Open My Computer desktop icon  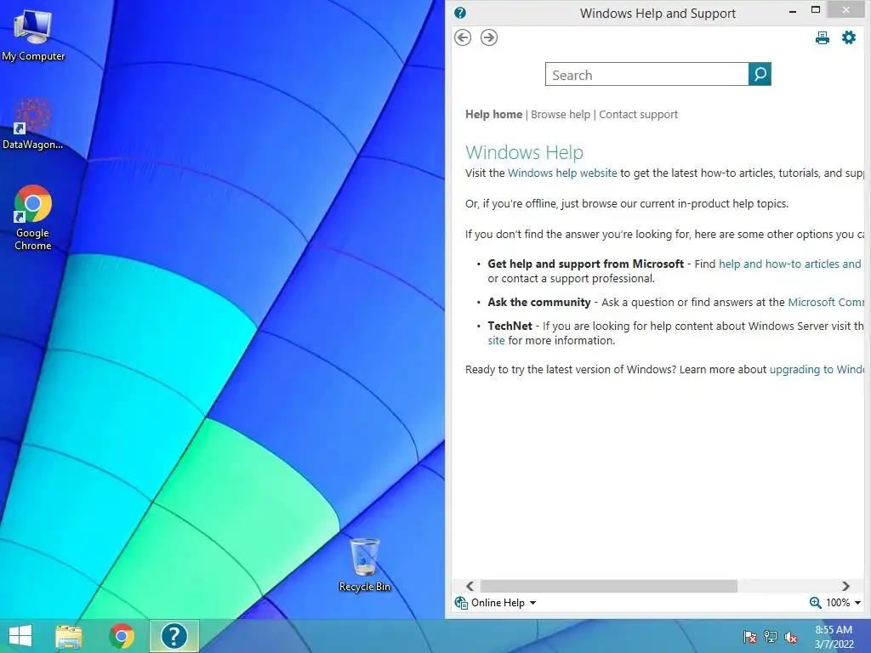(x=33, y=36)
